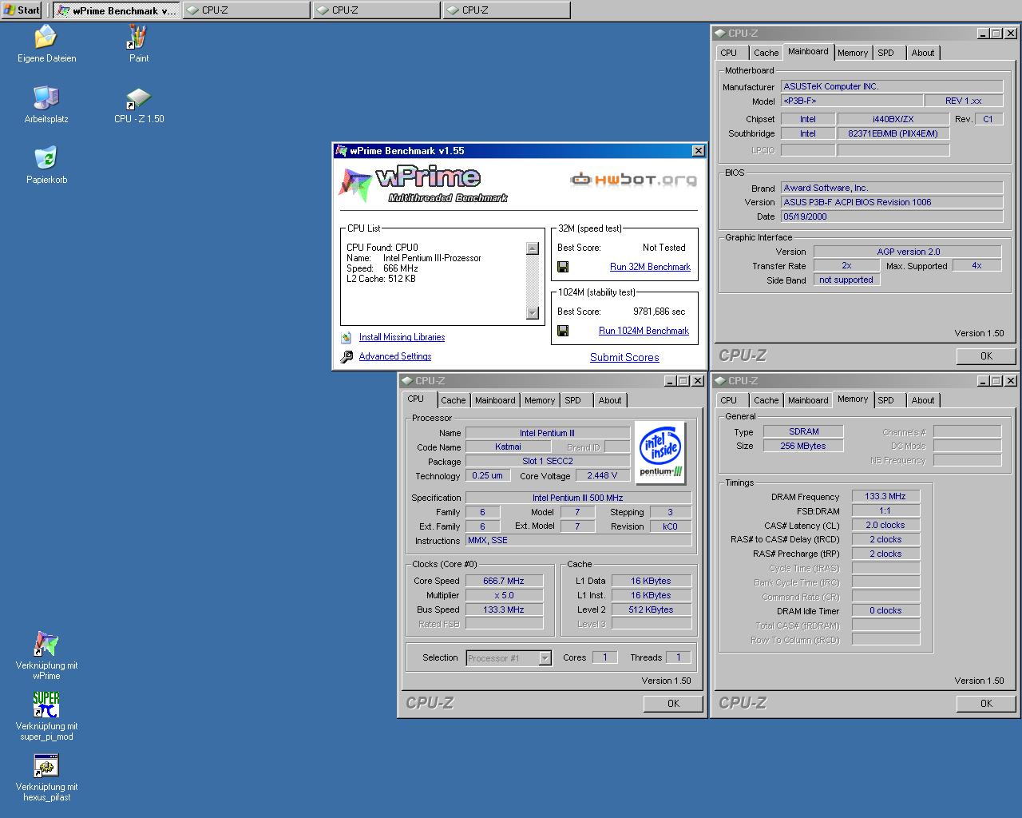Click the Memory Size 256 MBytes field
Image resolution: width=1022 pixels, height=818 pixels.
point(804,447)
